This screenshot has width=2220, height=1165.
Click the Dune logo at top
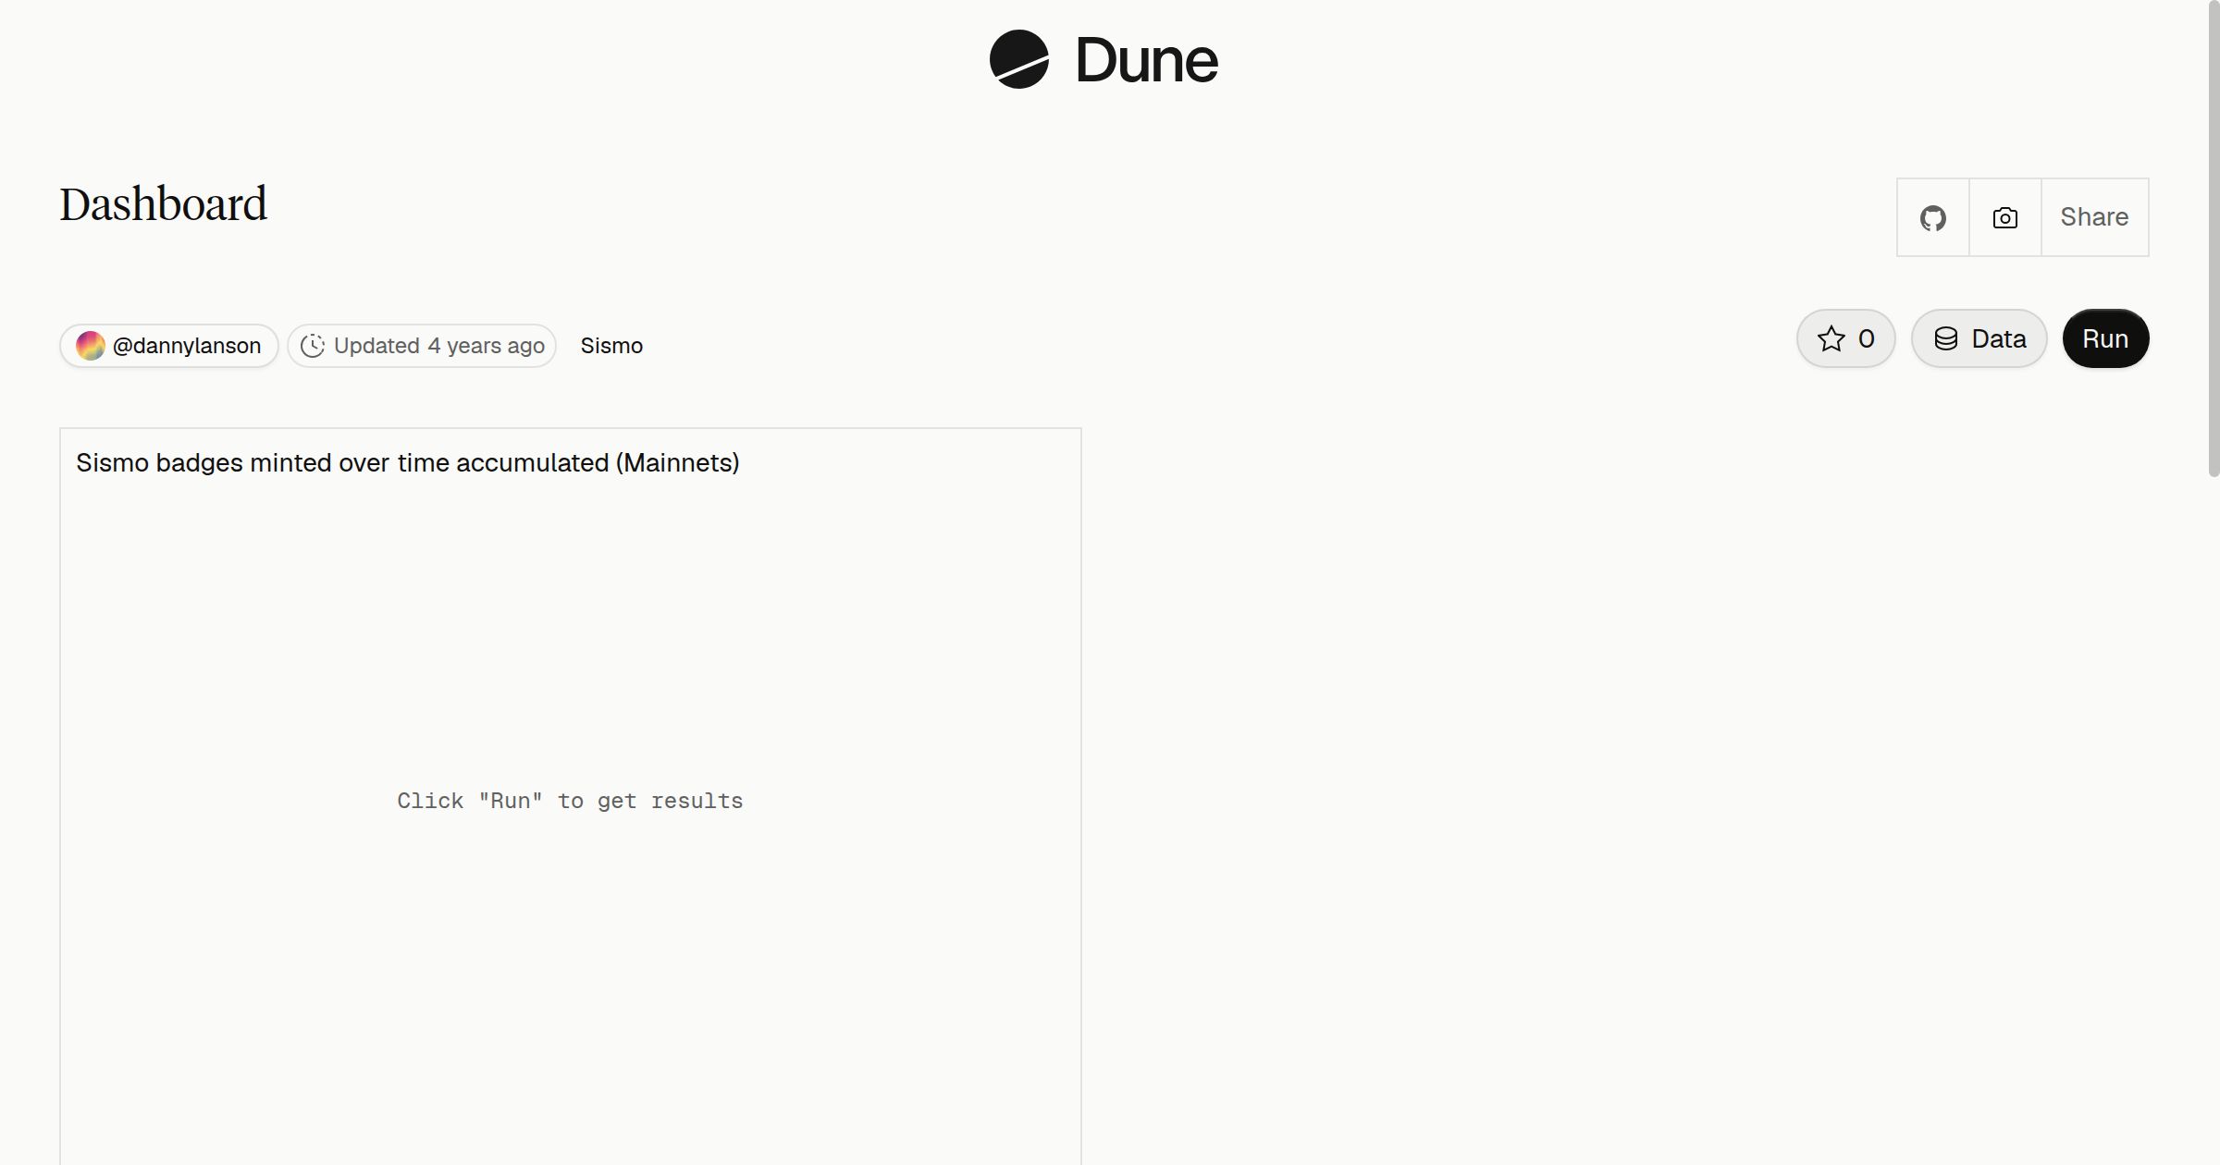[1104, 60]
